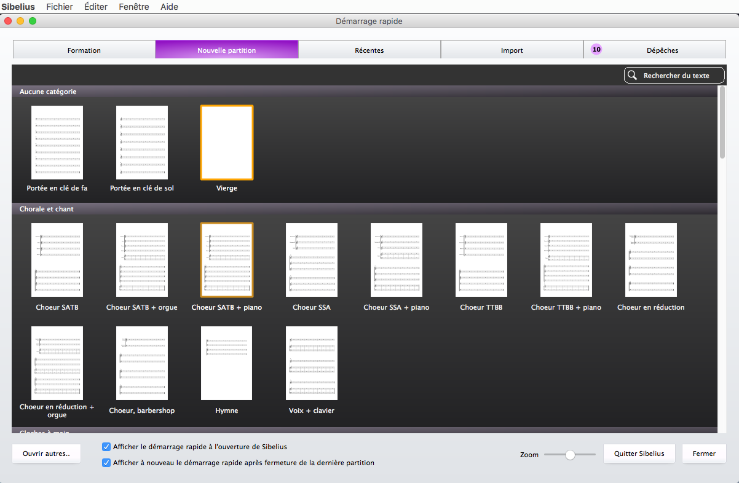This screenshot has width=739, height=483.
Task: Click the purple 10 notification badge
Action: (596, 49)
